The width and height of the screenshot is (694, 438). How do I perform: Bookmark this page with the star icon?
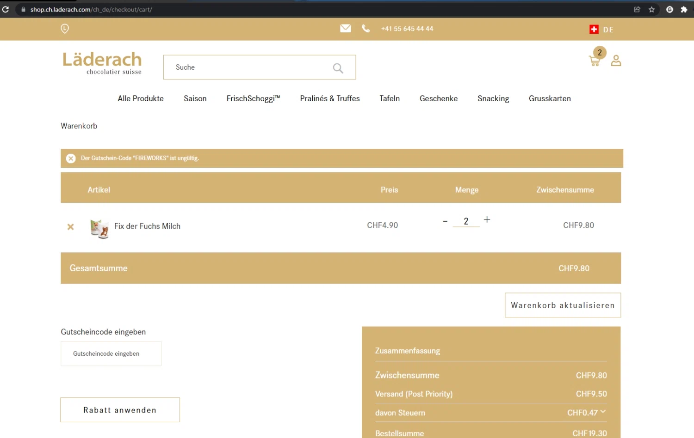651,9
